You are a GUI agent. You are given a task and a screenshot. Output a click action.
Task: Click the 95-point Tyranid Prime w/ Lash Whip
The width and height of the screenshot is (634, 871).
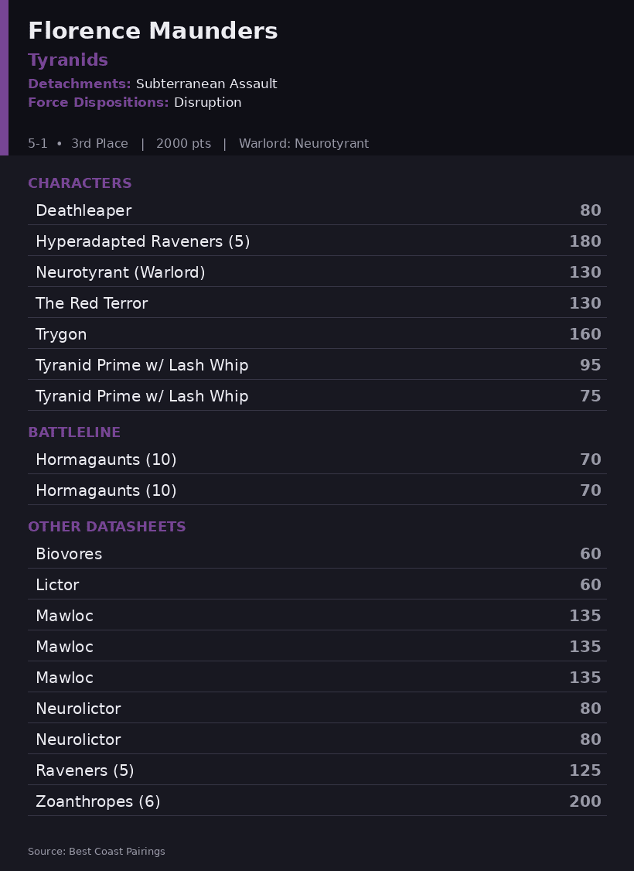tap(317, 366)
